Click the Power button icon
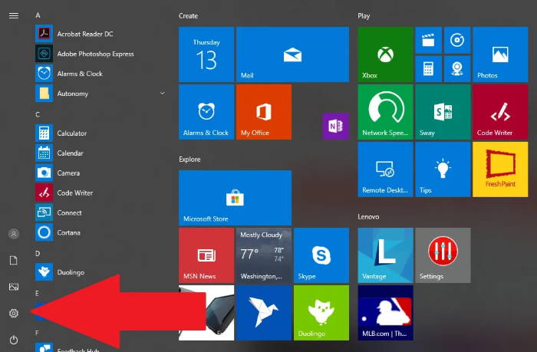Image resolution: width=537 pixels, height=352 pixels. click(14, 340)
